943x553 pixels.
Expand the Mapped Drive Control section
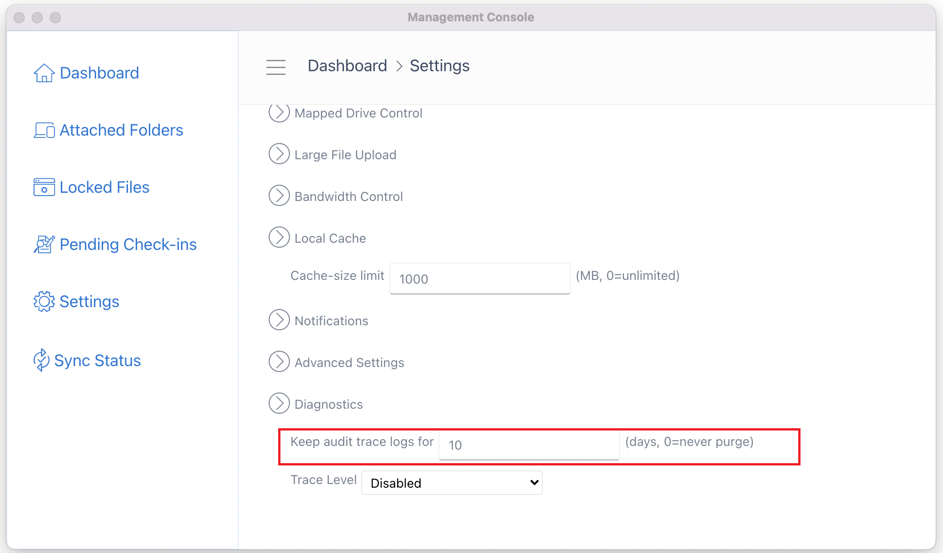pos(279,113)
